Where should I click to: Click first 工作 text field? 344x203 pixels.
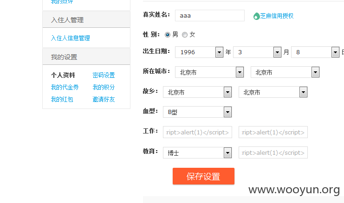(x=197, y=132)
